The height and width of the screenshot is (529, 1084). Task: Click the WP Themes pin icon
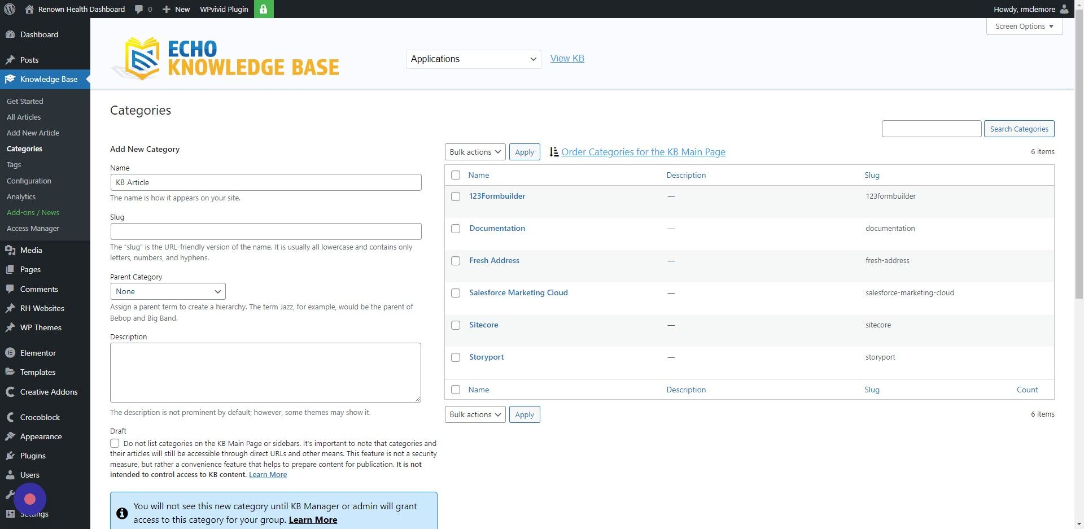coord(10,327)
